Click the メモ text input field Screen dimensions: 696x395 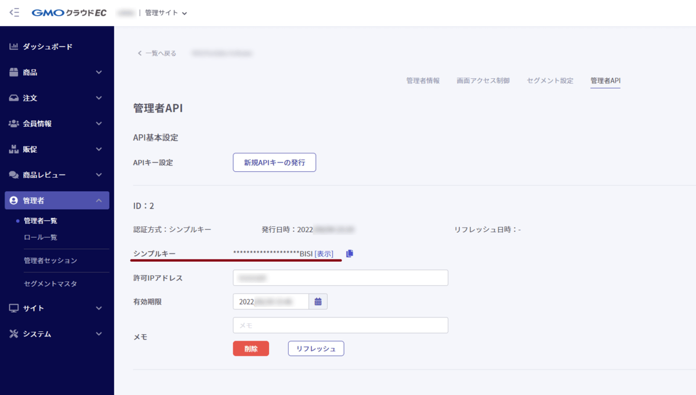[340, 325]
